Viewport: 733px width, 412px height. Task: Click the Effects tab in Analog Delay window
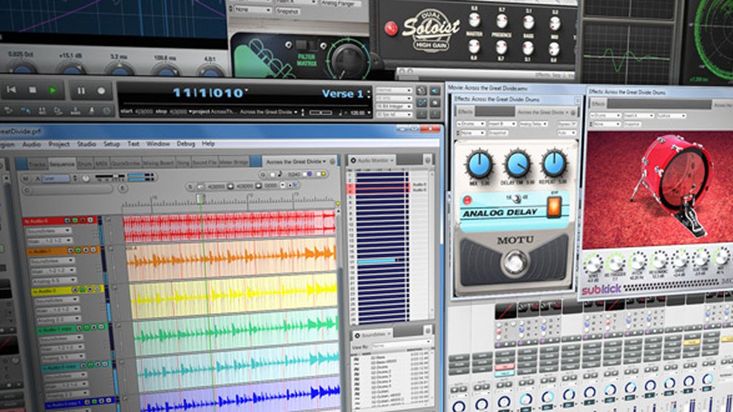tap(465, 112)
